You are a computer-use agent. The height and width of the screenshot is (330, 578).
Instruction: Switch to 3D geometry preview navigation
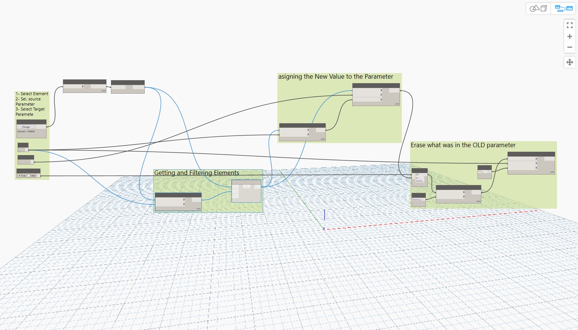tap(538, 8)
